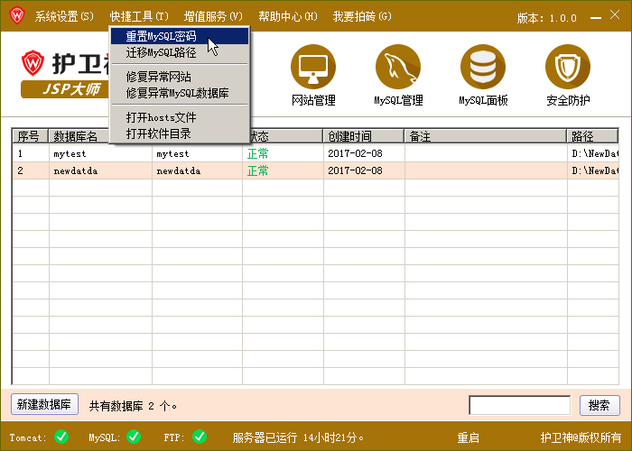Select 打开软件目录 menu entry

tap(180, 133)
